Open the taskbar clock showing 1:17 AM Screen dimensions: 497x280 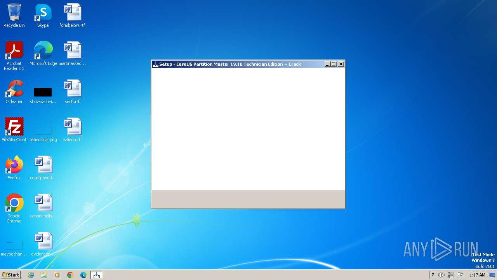click(x=477, y=275)
